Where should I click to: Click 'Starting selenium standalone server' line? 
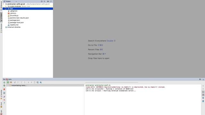[111, 91]
